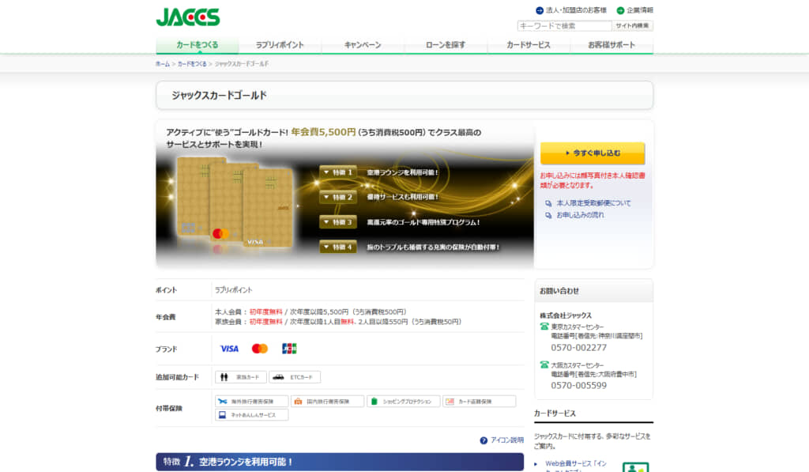Click the Mastercard brand logo
The width and height of the screenshot is (809, 472).
[259, 349]
